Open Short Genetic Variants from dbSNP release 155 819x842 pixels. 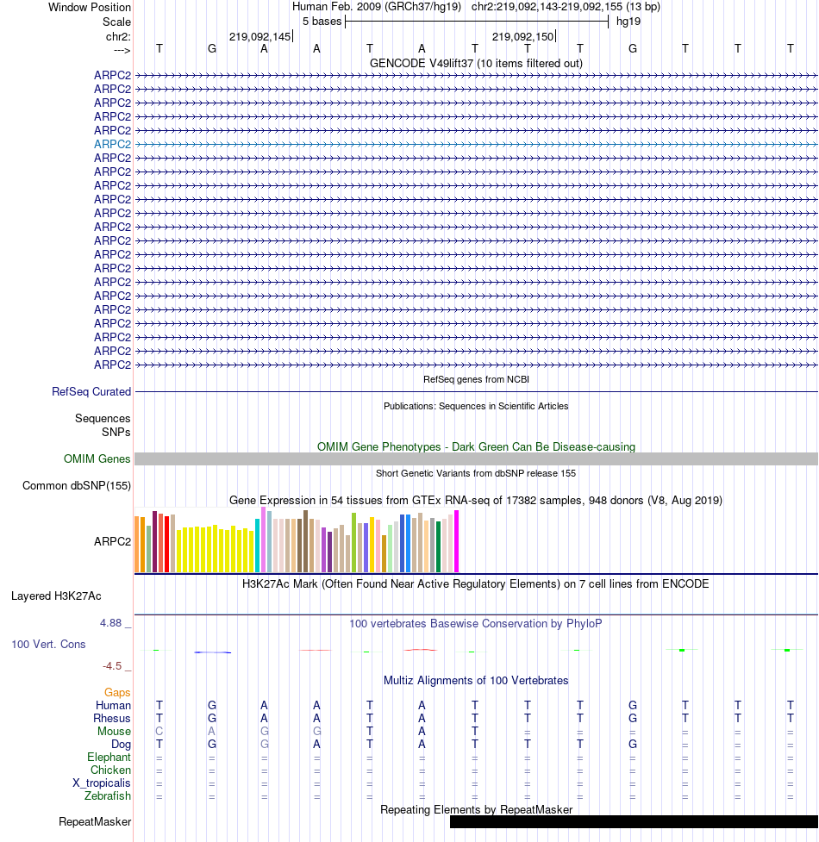[476, 474]
